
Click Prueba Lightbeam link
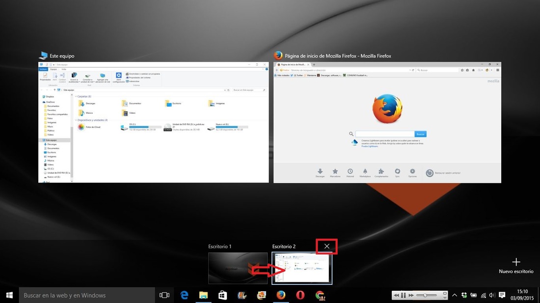click(370, 147)
